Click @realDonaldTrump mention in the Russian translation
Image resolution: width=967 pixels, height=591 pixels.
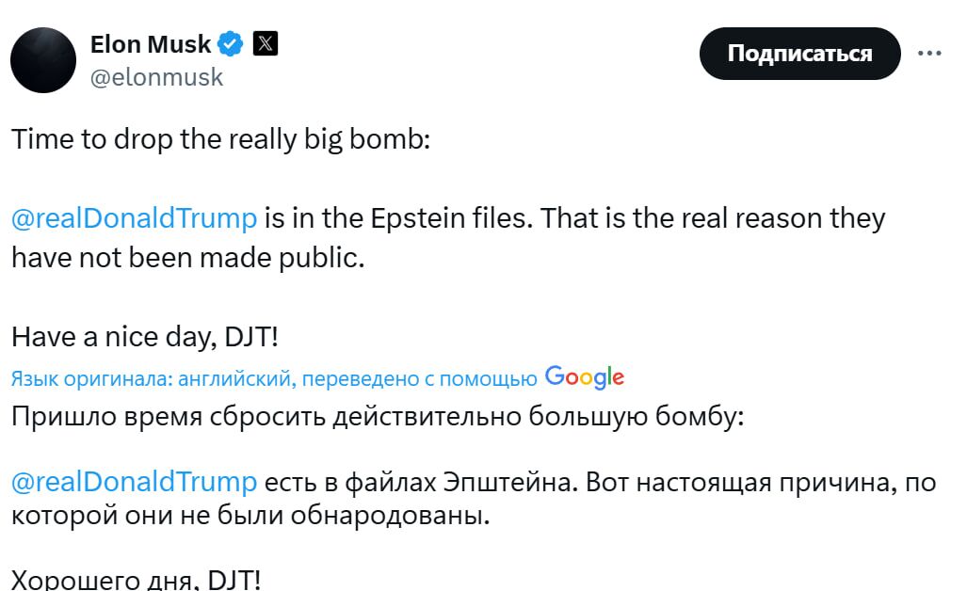[x=134, y=482]
